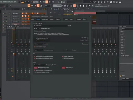
Task: Click the highlighted Mixer window icon
Action: click(74, 6)
